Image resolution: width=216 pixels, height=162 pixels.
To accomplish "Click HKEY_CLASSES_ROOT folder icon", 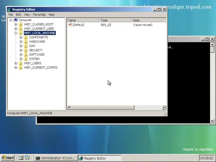I will [x=21, y=24].
